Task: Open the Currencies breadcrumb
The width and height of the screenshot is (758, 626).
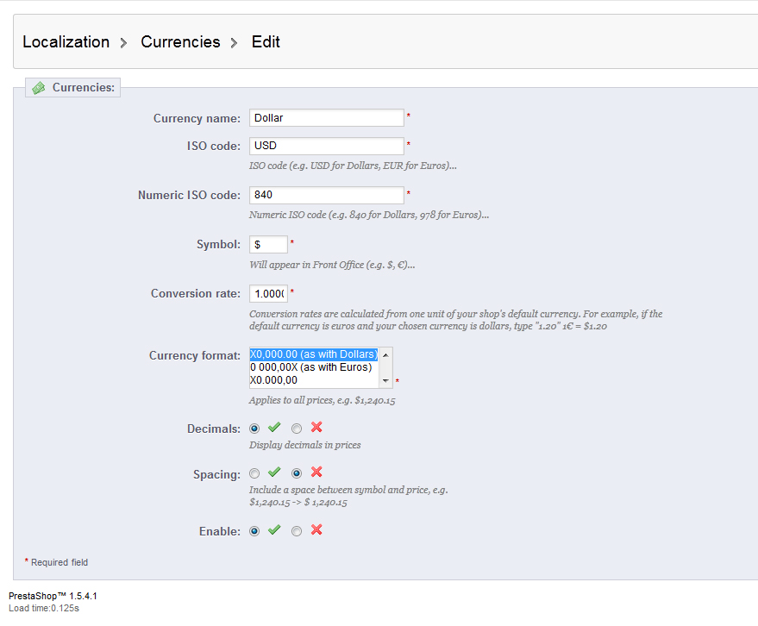Action: (180, 42)
